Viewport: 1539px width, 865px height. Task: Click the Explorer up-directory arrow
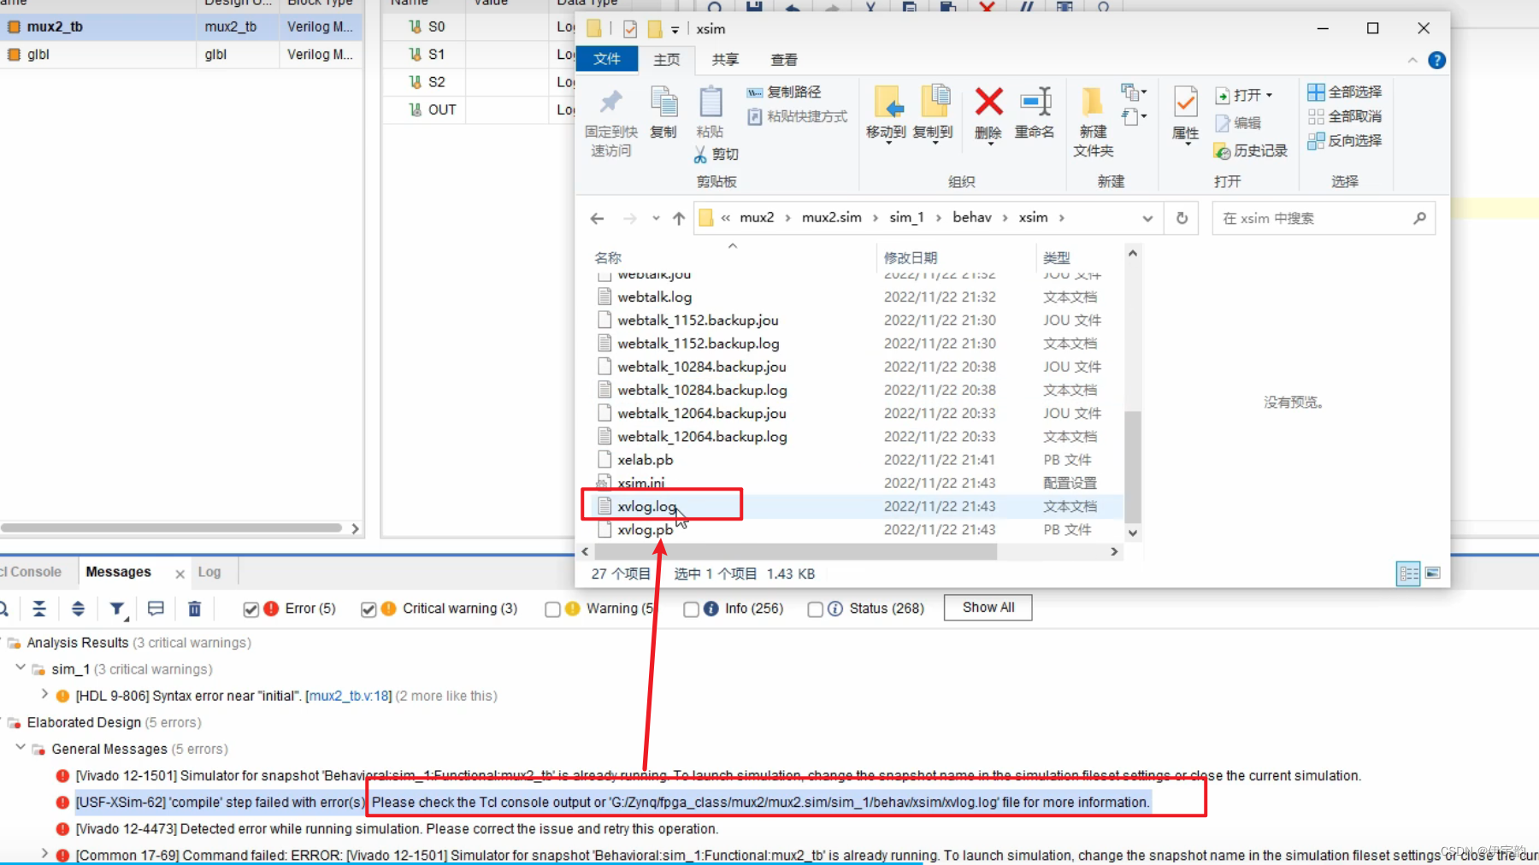pos(679,219)
